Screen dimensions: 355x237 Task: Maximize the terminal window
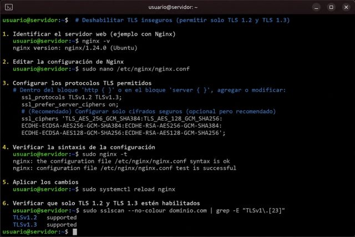tap(331, 7)
